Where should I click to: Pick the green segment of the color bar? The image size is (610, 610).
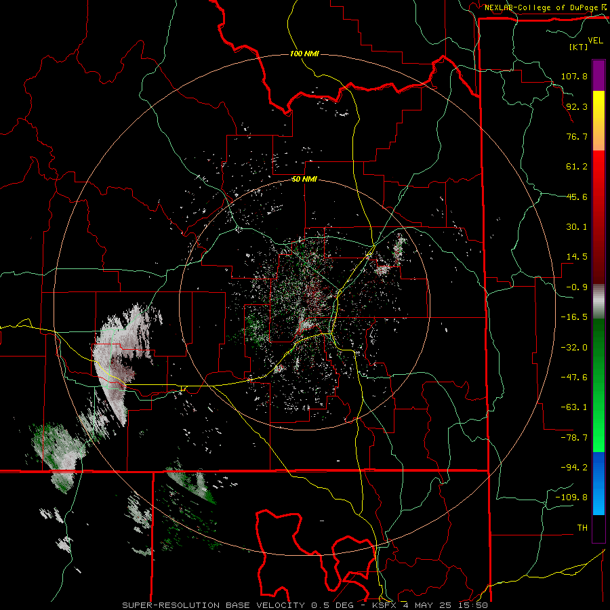pos(598,385)
